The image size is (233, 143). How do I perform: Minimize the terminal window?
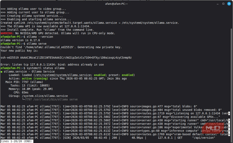217,4
